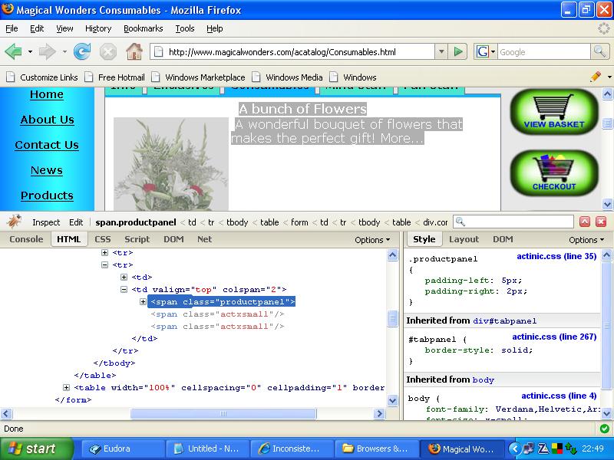Switch to the Script tab
614x460 pixels.
coord(137,239)
